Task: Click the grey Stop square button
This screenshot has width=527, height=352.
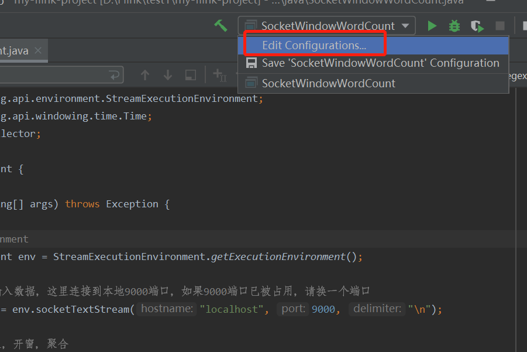Action: [x=500, y=26]
